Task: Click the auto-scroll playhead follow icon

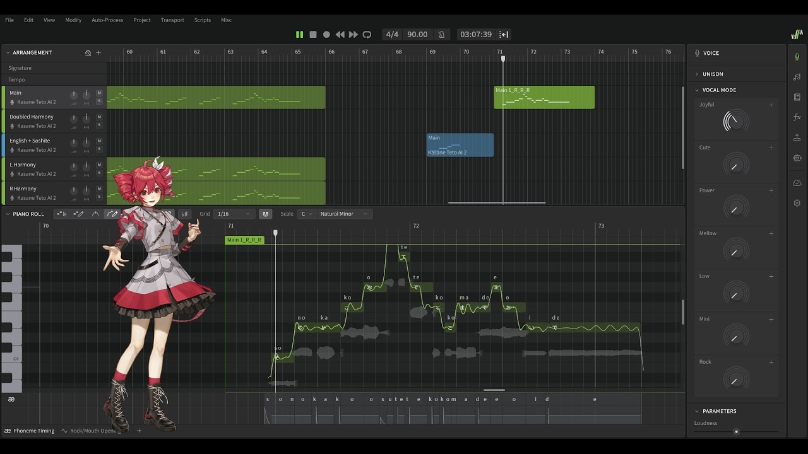Action: 504,35
